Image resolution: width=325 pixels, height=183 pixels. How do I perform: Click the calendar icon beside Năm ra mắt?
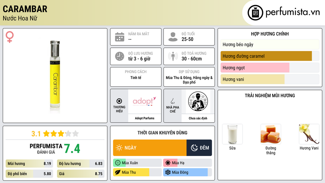tap(120, 37)
